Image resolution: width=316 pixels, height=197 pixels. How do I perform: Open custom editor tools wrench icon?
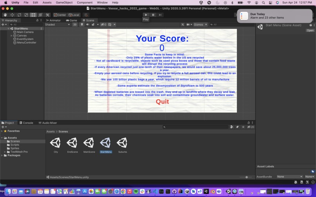47,15
